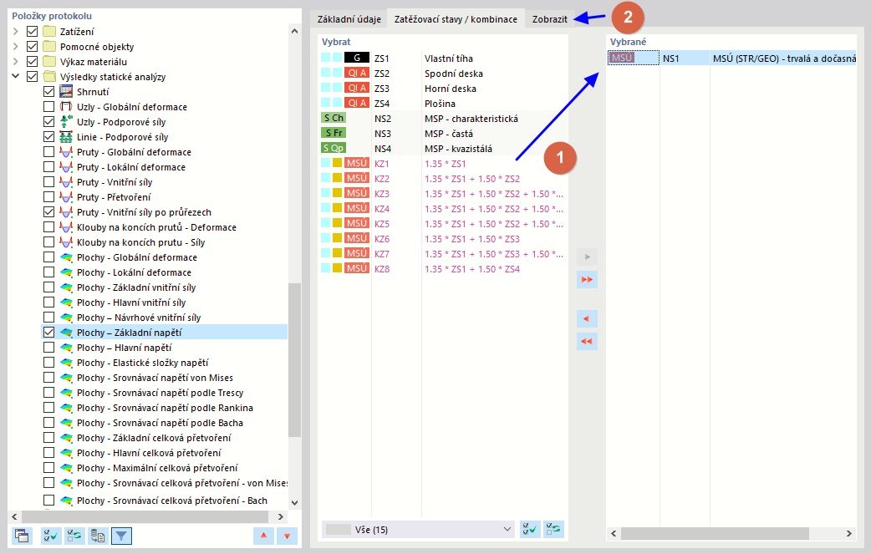Viewport: 871px width, 554px height.
Task: Click the database list icon in toolbar
Action: click(98, 536)
